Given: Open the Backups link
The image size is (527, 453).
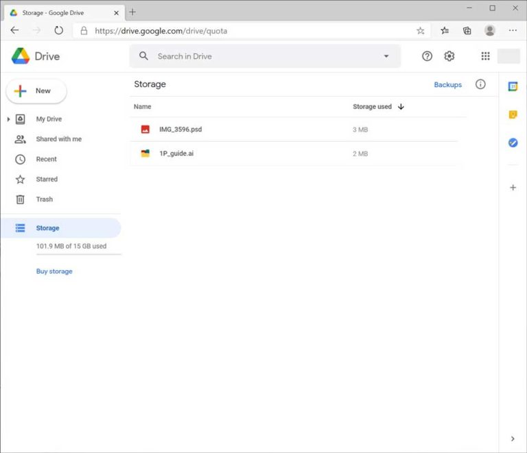Looking at the screenshot, I should 447,85.
